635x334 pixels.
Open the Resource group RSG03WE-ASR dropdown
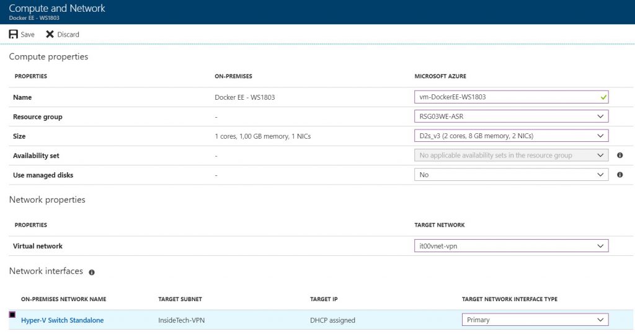click(511, 116)
